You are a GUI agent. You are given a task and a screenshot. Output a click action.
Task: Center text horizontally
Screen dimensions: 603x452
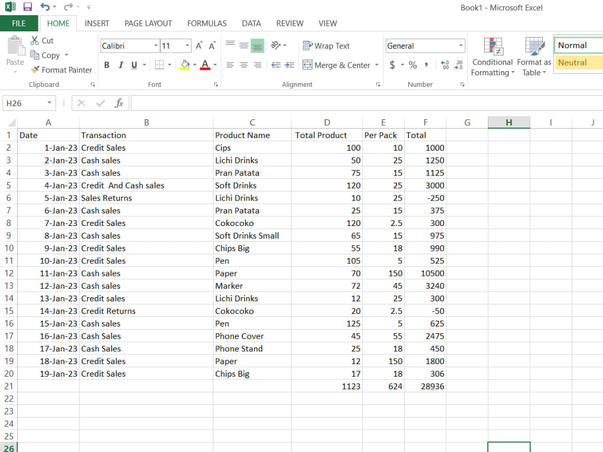(244, 65)
